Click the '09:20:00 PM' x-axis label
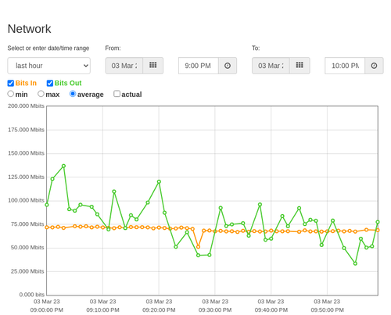 (159, 310)
